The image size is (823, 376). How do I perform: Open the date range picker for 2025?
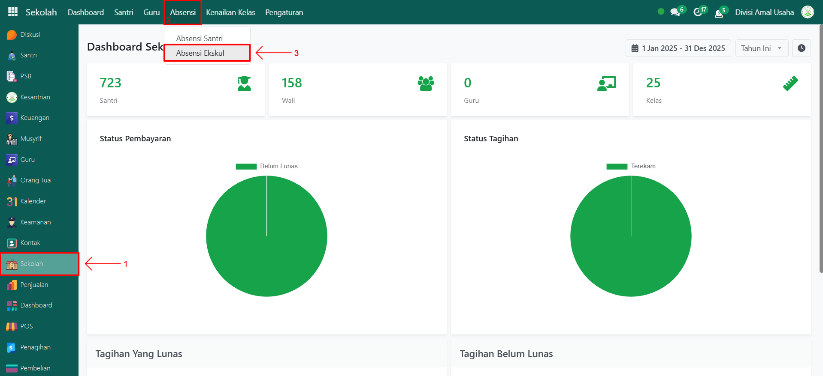(x=678, y=48)
